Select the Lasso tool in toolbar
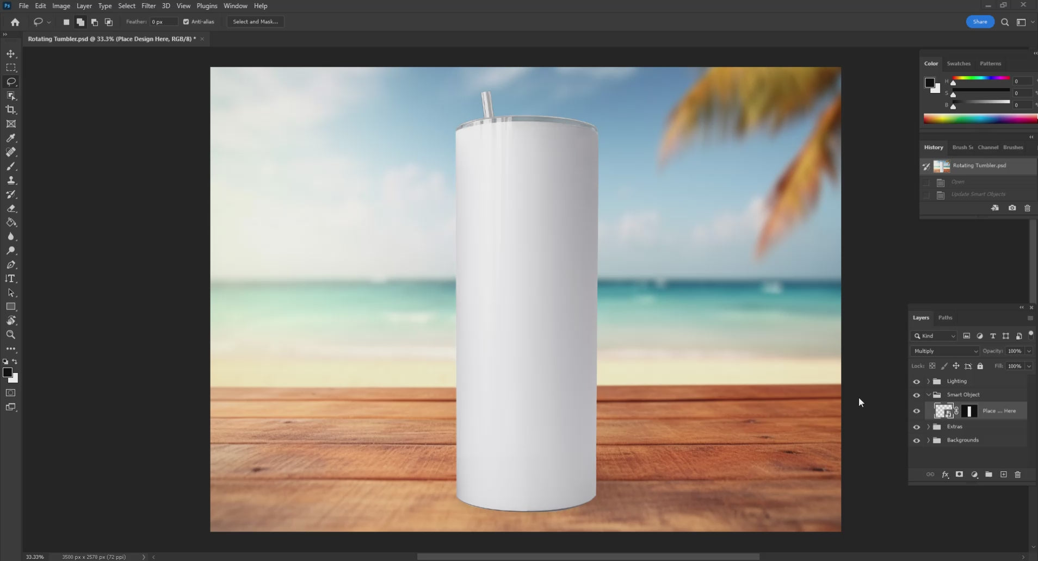Image resolution: width=1038 pixels, height=561 pixels. (x=11, y=82)
